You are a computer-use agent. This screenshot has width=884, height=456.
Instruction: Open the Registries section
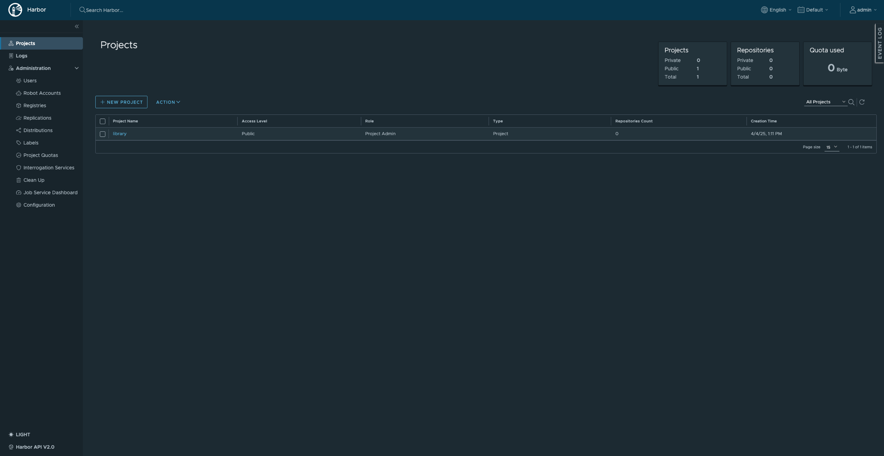tap(35, 105)
